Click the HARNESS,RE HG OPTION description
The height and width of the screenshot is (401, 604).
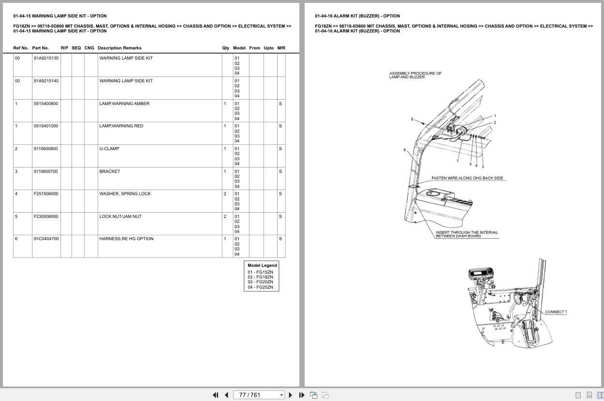tap(126, 239)
